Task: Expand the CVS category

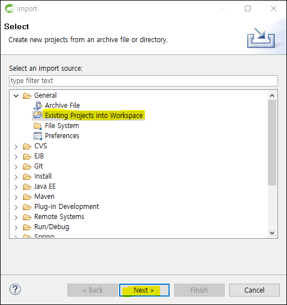Action: coord(16,147)
